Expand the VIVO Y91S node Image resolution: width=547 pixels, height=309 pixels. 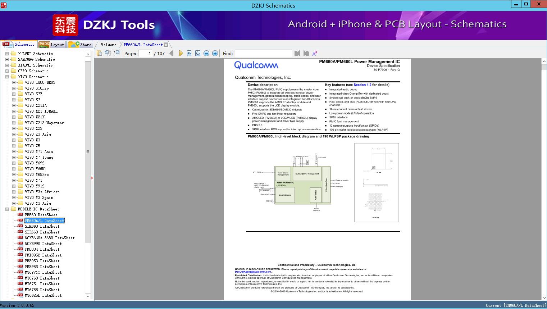pos(14,186)
